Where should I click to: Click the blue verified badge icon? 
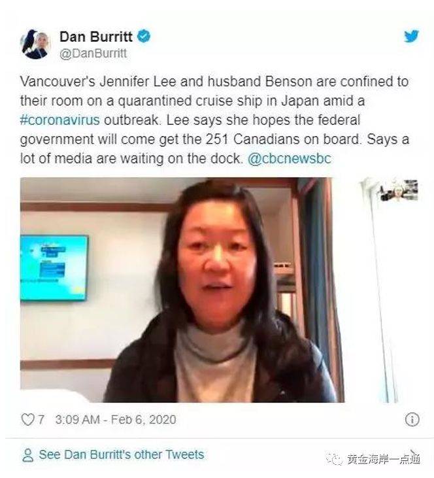[144, 36]
